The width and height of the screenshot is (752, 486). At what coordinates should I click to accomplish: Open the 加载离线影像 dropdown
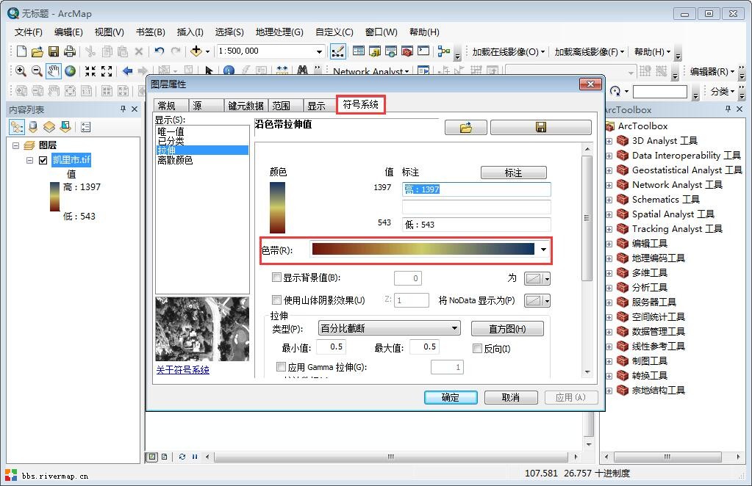click(590, 51)
